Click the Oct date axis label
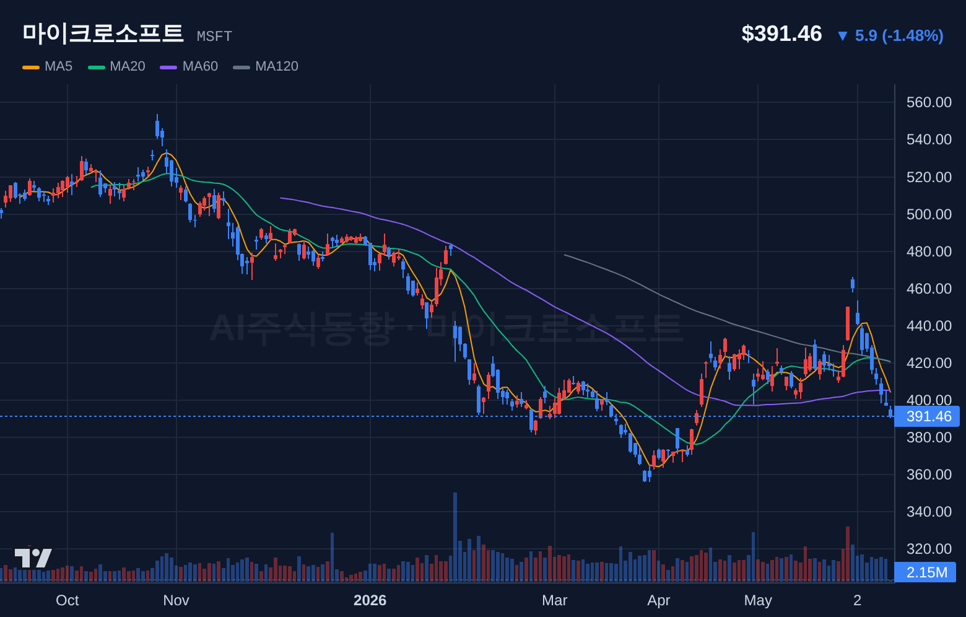The image size is (966, 617). [67, 600]
